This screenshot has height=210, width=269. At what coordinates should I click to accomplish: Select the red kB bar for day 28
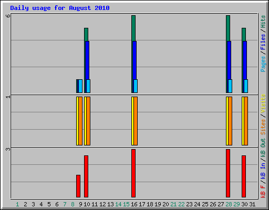click(228, 173)
